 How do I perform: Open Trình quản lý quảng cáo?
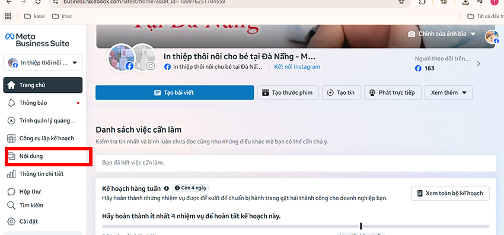[43, 121]
